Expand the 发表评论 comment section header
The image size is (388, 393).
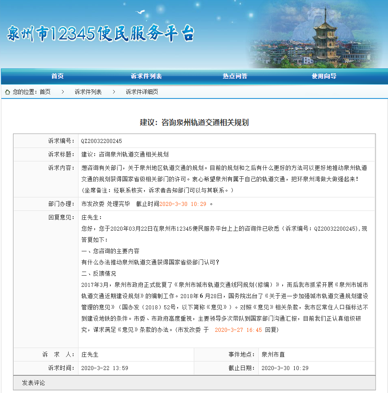pos(34,383)
